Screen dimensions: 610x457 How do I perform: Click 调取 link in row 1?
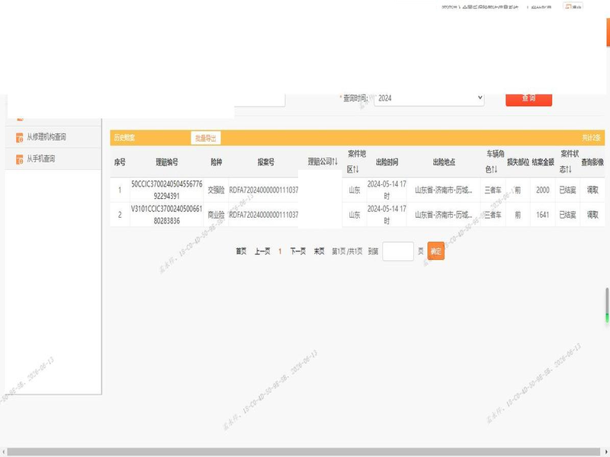click(592, 190)
